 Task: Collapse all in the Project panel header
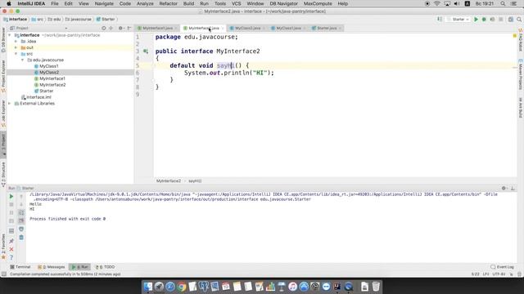[x=111, y=29]
